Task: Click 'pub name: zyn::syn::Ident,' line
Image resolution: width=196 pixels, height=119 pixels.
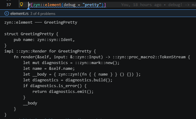Action: (x=44, y=40)
